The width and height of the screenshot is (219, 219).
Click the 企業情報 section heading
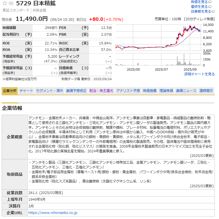pos(12,108)
